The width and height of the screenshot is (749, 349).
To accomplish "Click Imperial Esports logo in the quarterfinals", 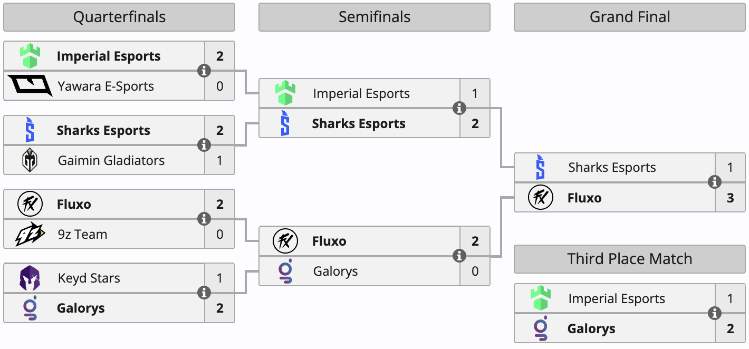I will pyautogui.click(x=30, y=56).
